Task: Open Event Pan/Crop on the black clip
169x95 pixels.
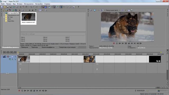Action: click(x=157, y=61)
